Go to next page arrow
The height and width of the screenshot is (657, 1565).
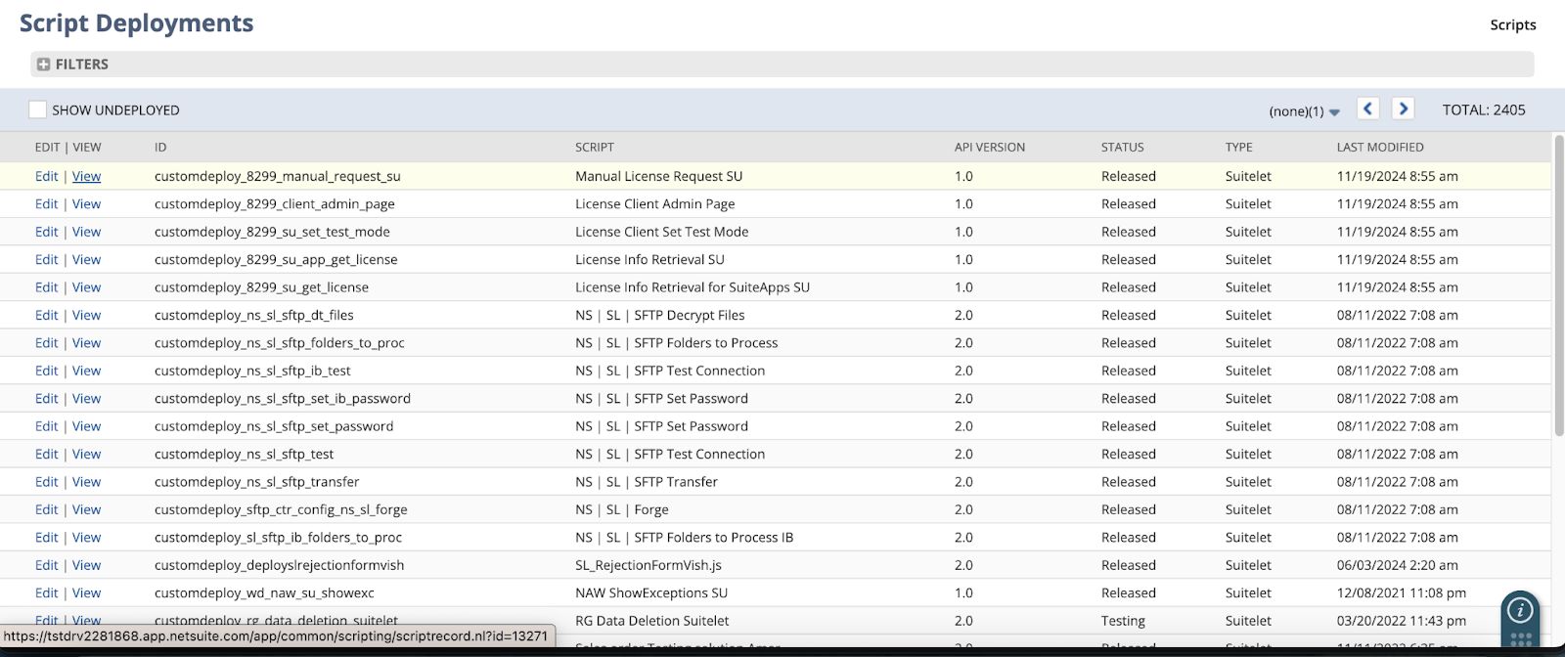click(1404, 109)
